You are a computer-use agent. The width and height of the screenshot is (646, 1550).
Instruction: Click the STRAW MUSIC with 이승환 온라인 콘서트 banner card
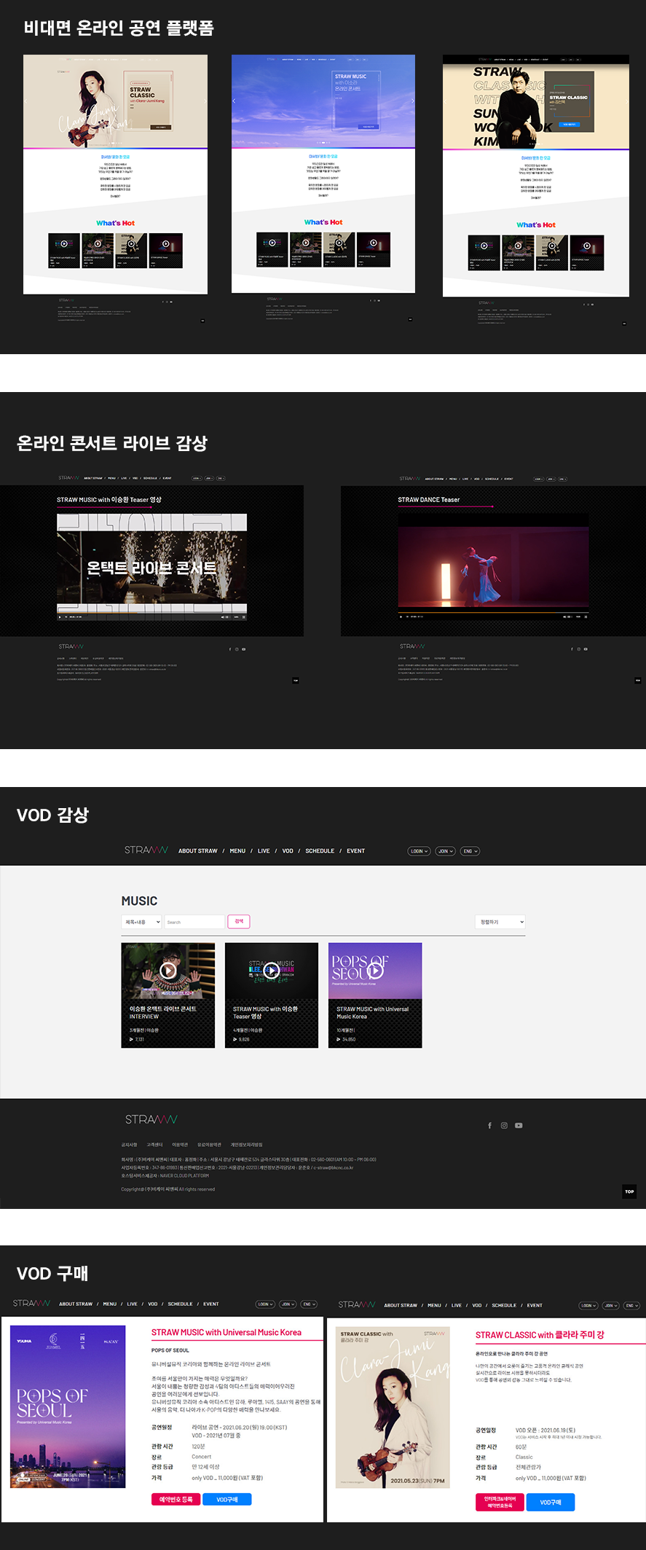(x=356, y=101)
